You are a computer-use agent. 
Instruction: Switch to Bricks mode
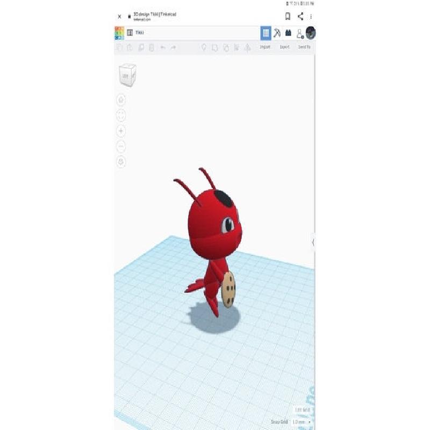pyautogui.click(x=288, y=33)
